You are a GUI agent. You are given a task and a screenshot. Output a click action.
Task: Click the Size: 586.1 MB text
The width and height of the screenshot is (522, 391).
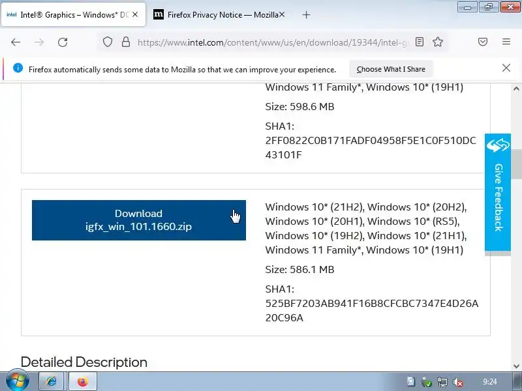[x=299, y=269]
